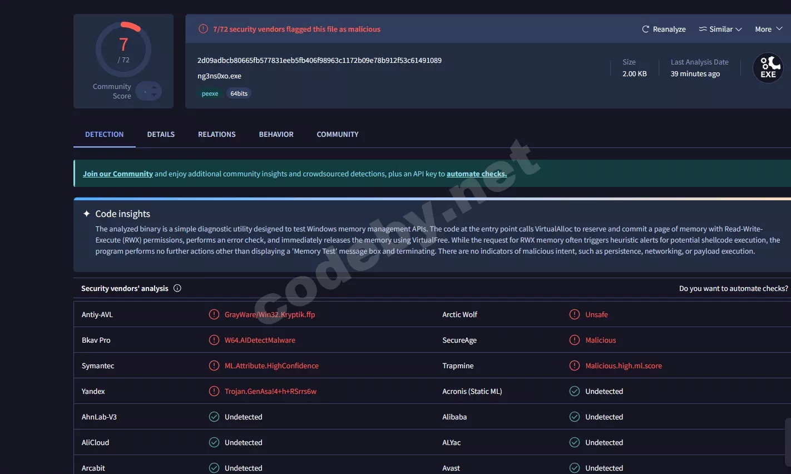The image size is (791, 474).
Task: Click the info icon beside Security vendors' analysis
Action: click(x=177, y=288)
